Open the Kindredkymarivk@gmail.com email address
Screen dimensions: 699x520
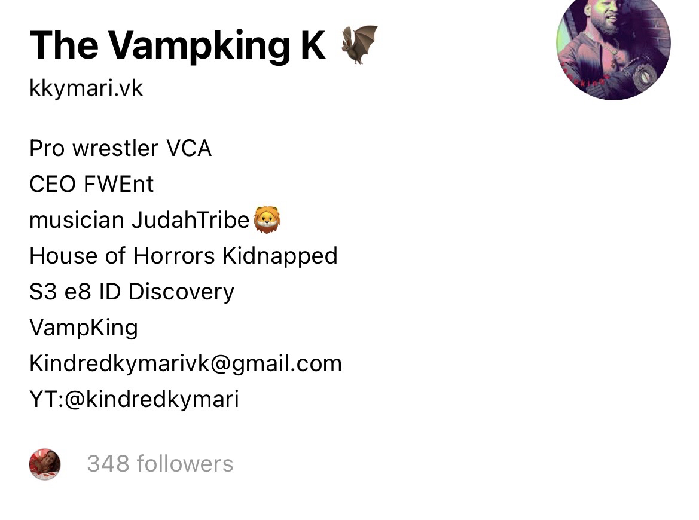coord(185,363)
